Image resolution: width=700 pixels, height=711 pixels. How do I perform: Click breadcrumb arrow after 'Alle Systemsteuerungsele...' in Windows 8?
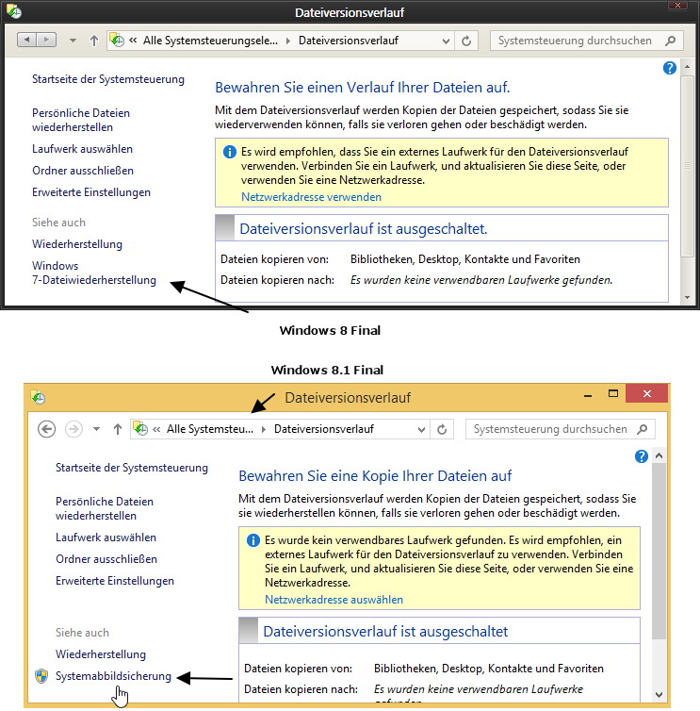288,41
